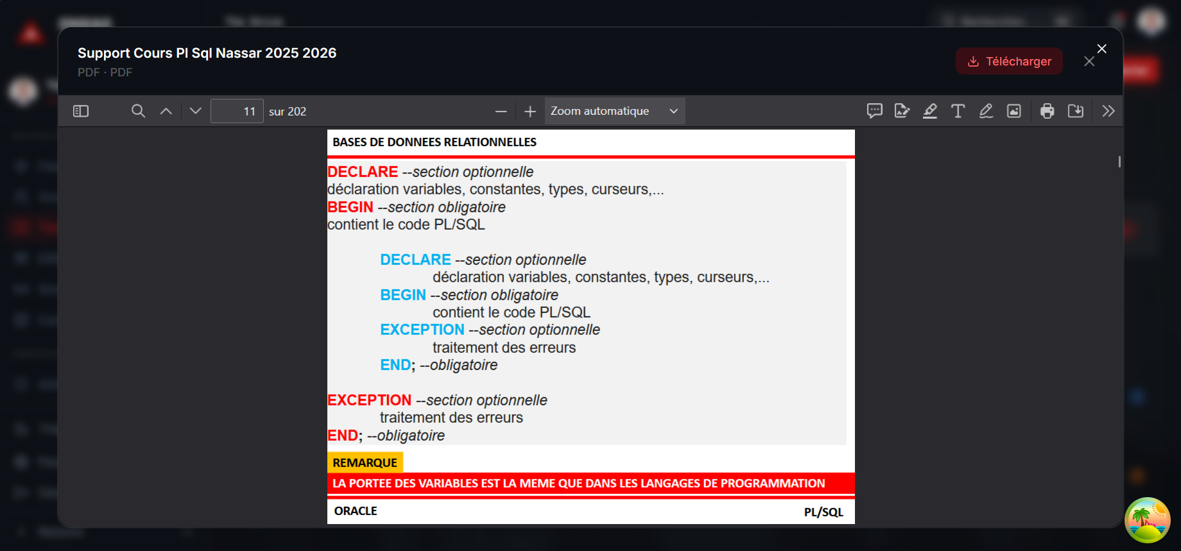This screenshot has height=551, width=1181.
Task: Select the comment annotation tool
Action: point(874,111)
